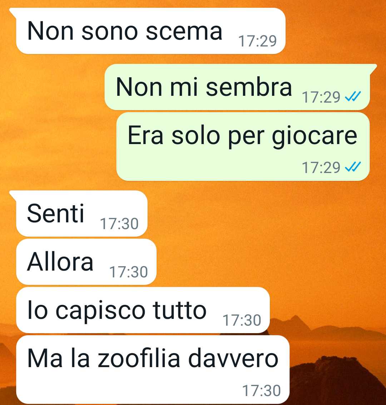Tap the word "giocare" in the green bubble

click(315, 137)
